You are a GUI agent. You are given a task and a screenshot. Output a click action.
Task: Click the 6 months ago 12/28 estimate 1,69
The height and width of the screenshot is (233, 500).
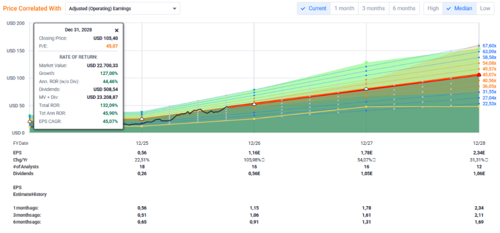pos(479,222)
